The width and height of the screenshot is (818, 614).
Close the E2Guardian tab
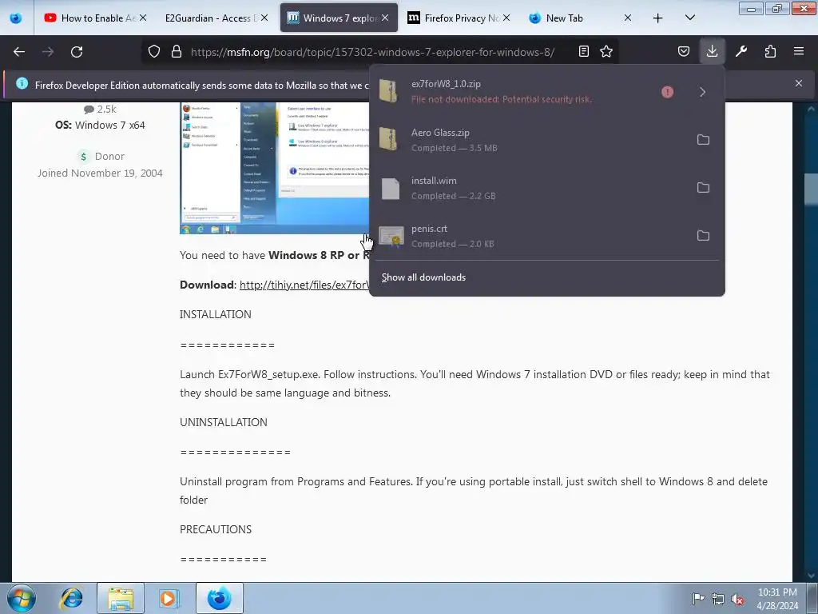(264, 18)
